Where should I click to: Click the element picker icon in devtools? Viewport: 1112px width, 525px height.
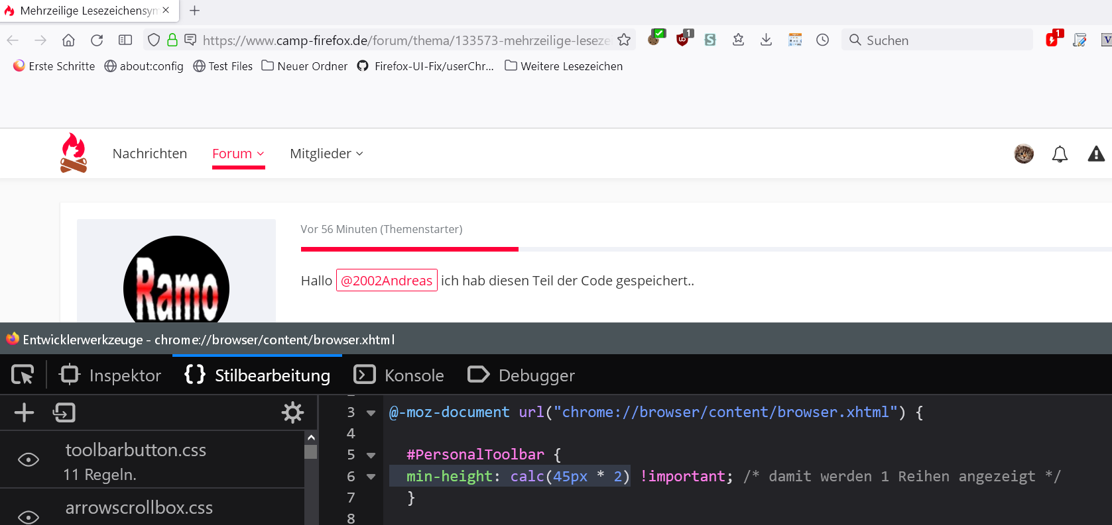23,375
